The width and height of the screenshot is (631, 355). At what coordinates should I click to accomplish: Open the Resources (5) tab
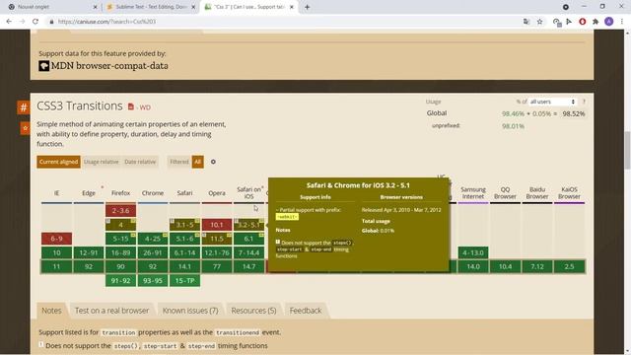253,311
